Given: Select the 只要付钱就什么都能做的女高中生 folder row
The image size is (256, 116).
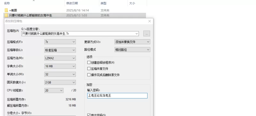Looking at the screenshot, I should click(75, 15).
